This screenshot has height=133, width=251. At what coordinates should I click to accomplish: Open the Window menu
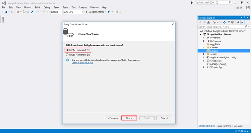pyautogui.click(x=94, y=8)
